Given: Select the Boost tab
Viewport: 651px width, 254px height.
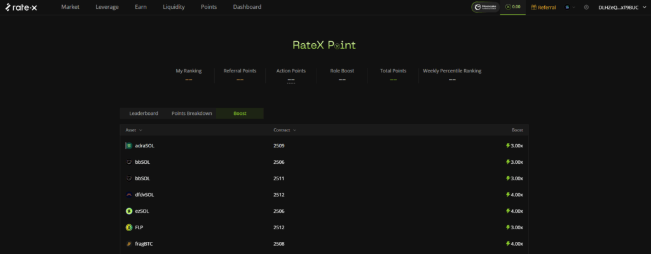Looking at the screenshot, I should 240,113.
